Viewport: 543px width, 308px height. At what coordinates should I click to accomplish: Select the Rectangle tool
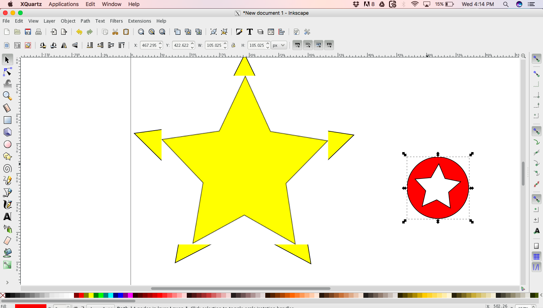click(7, 120)
